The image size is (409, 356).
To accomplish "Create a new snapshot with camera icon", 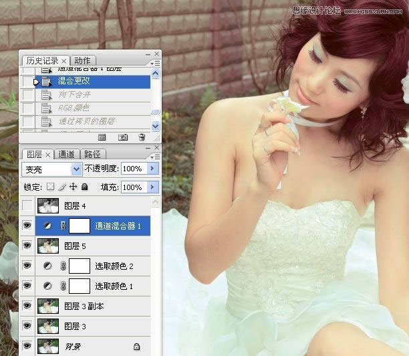I will pyautogui.click(x=123, y=137).
